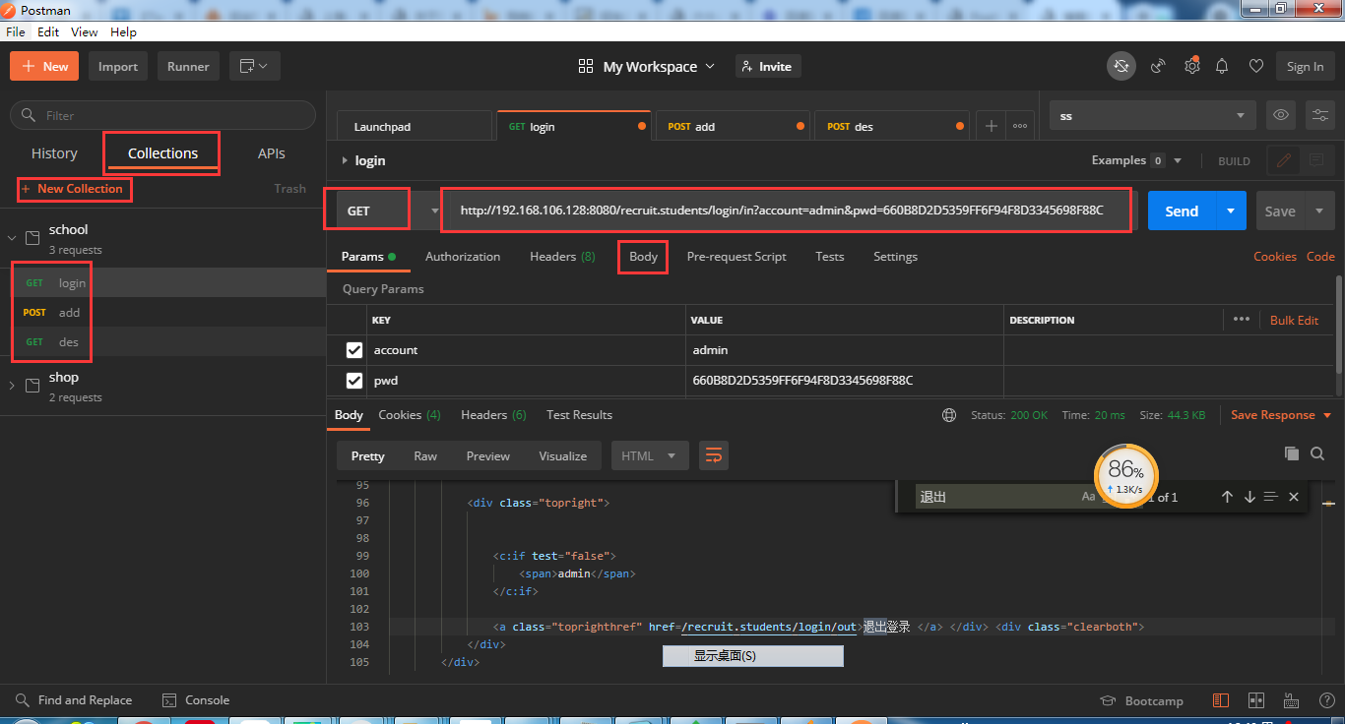Click the blue Send button

[1182, 211]
